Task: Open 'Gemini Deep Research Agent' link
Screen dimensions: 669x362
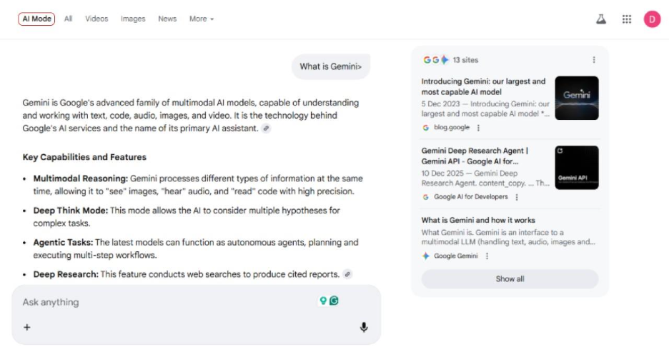Action: coord(475,156)
